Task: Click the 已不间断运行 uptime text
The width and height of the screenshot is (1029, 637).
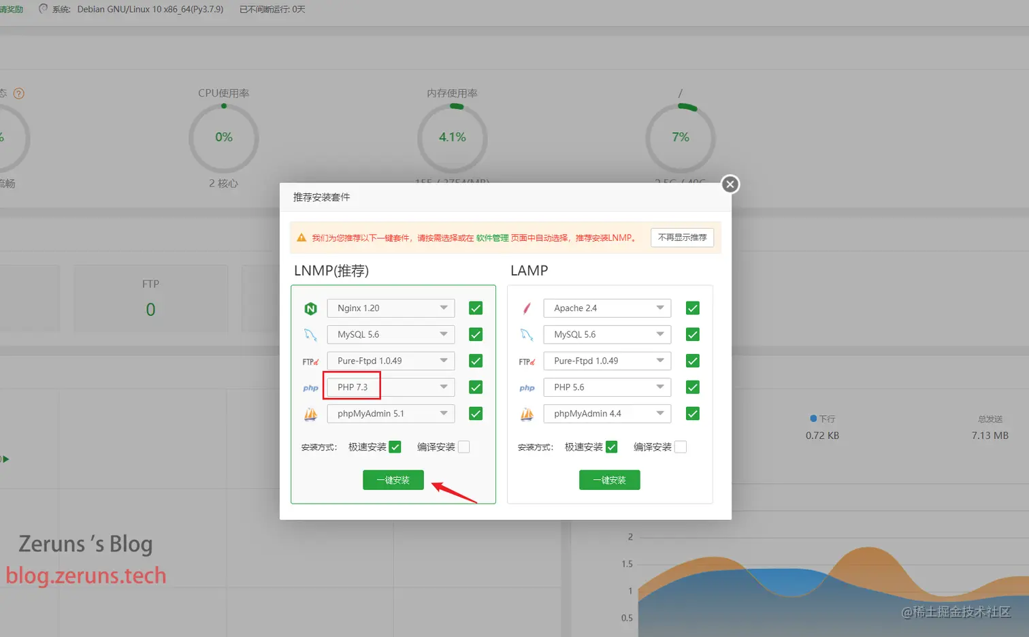Action: tap(272, 10)
